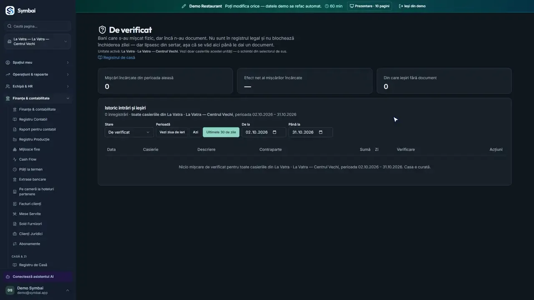Click Ieși din demo link
Screen dimensions: 534x300
coord(412,6)
